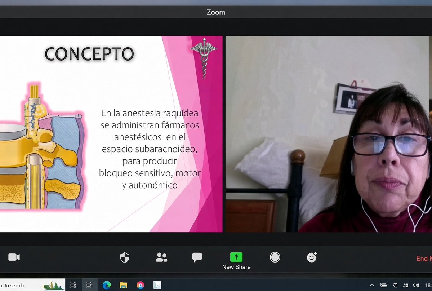Screen dimensions: 432x291
Task: Click the taskbar clock
Action: tap(428, 285)
